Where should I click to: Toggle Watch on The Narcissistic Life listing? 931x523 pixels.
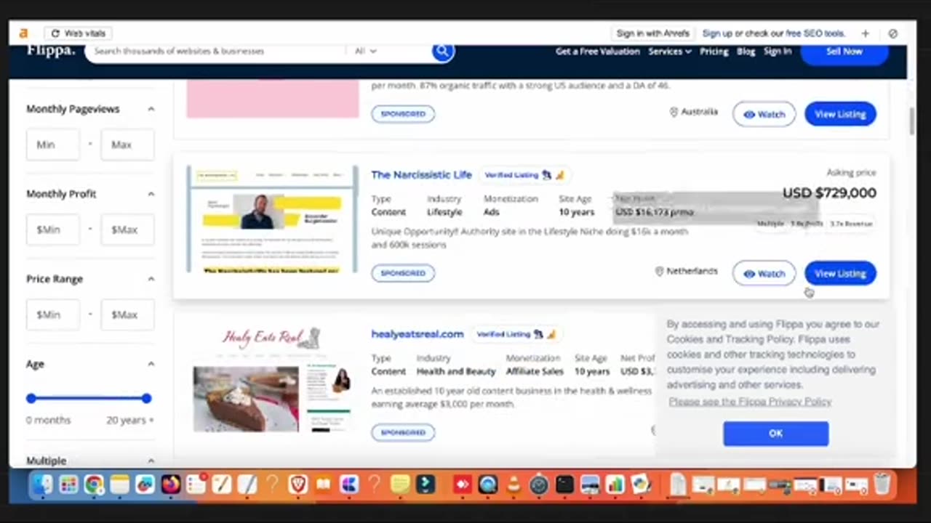[x=764, y=274]
